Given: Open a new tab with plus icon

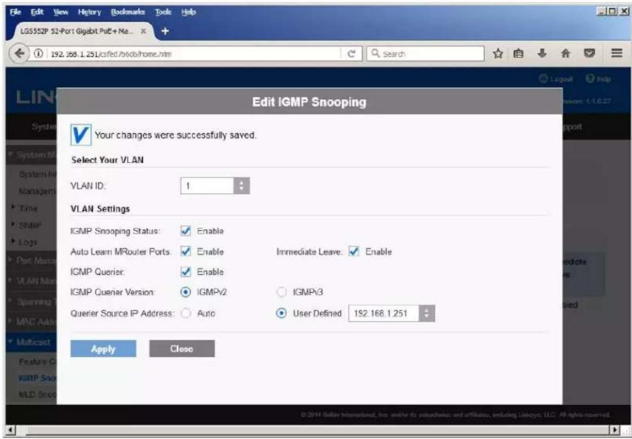Looking at the screenshot, I should (x=165, y=31).
